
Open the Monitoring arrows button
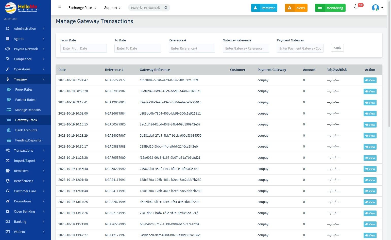coord(330,8)
